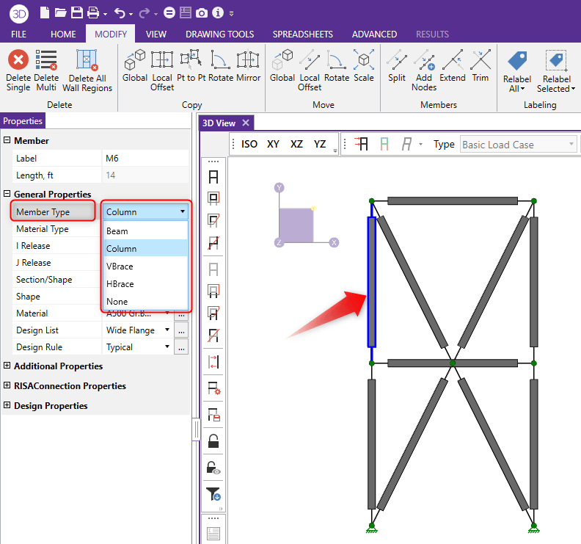This screenshot has width=581, height=544.
Task: Choose VBrace from Member Type list
Action: tap(120, 266)
